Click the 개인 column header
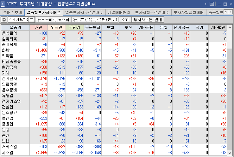234x157 pixels. pyautogui.click(x=39, y=28)
